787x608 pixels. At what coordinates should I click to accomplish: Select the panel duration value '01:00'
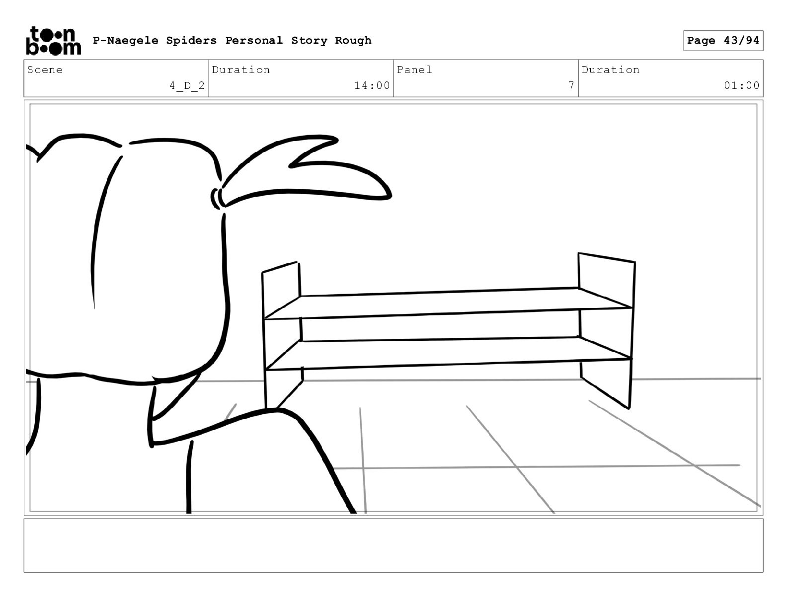741,85
